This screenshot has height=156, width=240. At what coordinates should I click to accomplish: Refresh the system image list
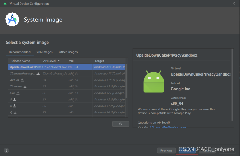[x=121, y=124]
